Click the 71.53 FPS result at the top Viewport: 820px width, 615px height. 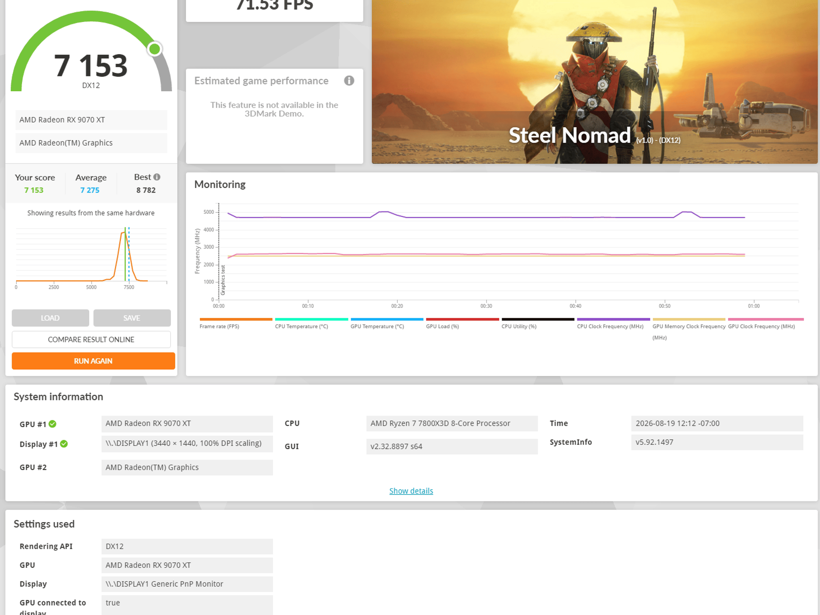click(275, 5)
